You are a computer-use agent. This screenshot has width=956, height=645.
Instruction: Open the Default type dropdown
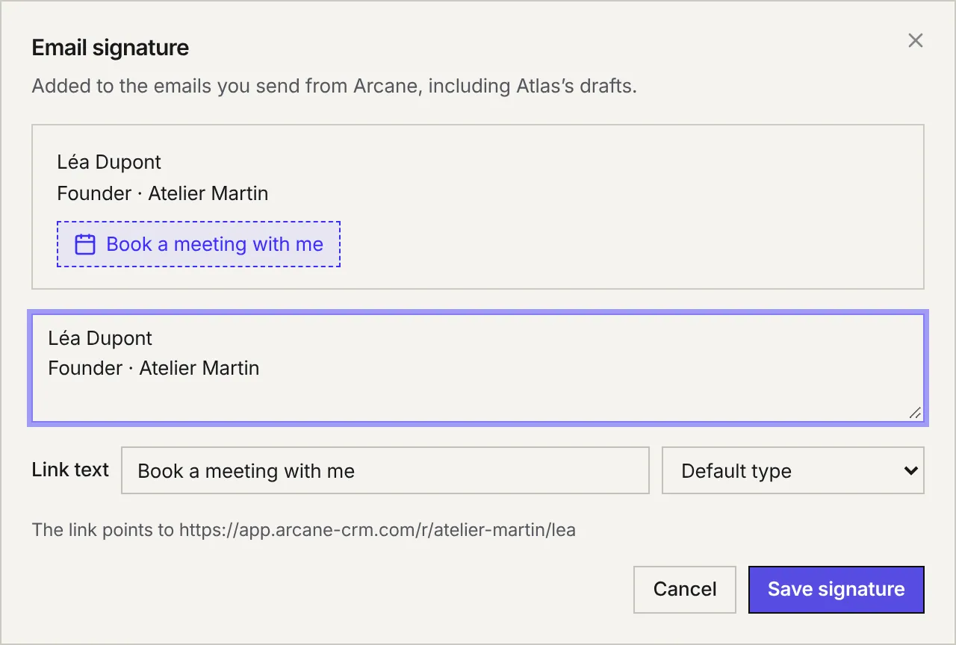(x=793, y=470)
